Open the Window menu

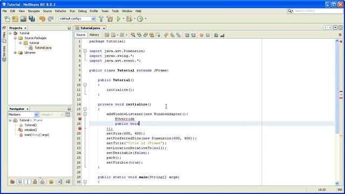point(127,11)
